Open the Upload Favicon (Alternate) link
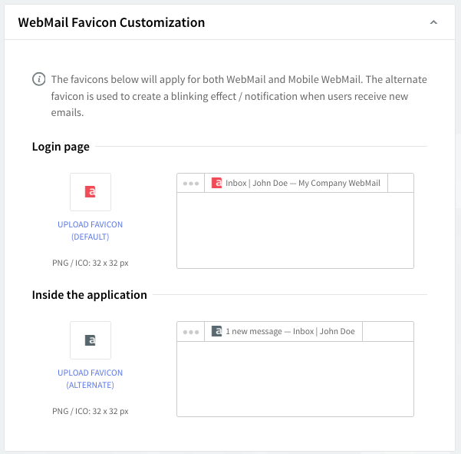 (91, 379)
